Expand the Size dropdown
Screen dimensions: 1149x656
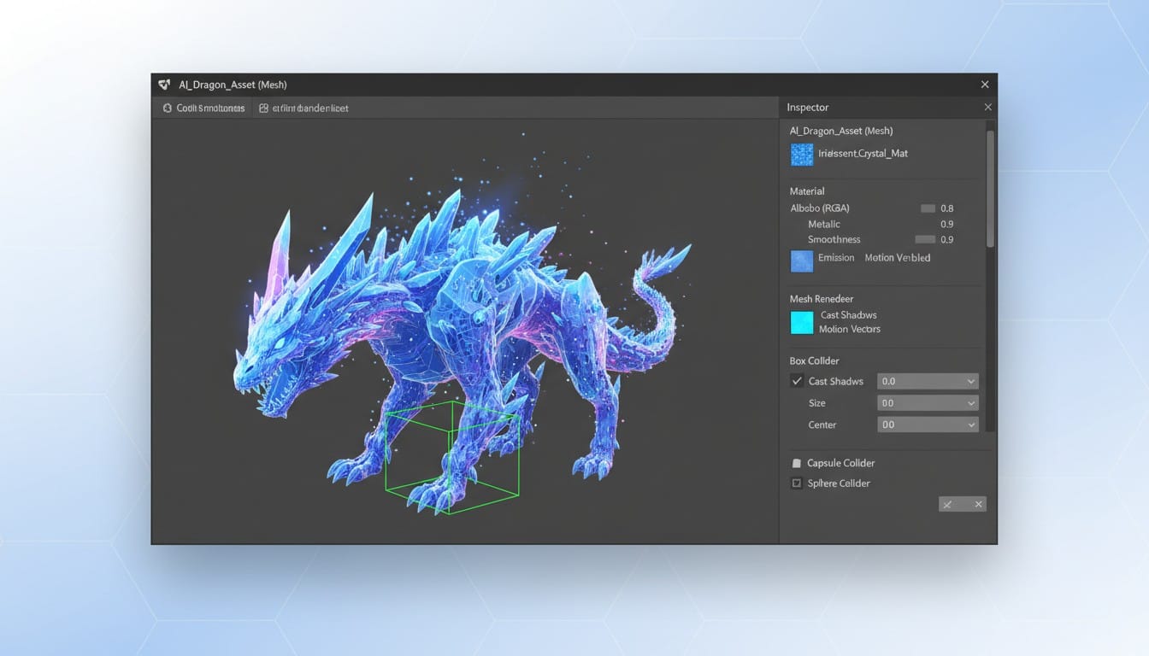[928, 403]
